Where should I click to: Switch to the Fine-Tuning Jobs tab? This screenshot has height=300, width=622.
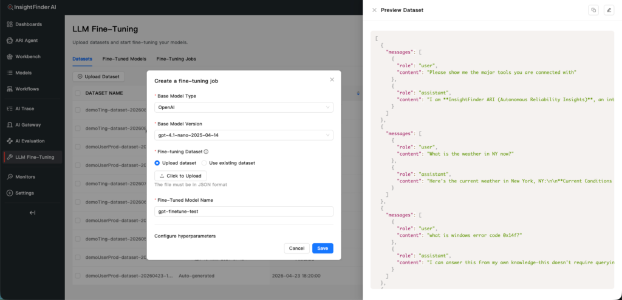click(176, 59)
